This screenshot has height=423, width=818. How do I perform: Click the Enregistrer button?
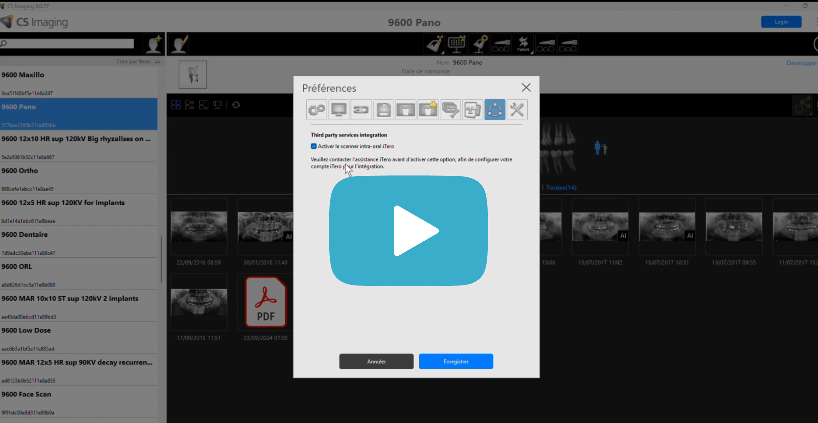tap(456, 361)
